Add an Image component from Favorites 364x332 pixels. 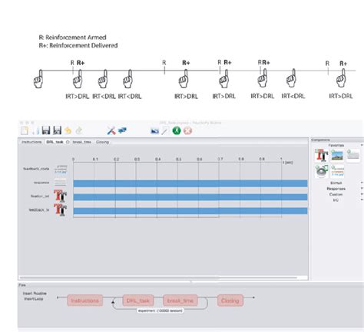pyautogui.click(x=337, y=156)
